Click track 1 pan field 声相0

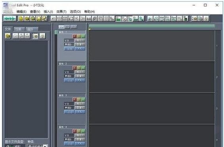[x=69, y=44]
